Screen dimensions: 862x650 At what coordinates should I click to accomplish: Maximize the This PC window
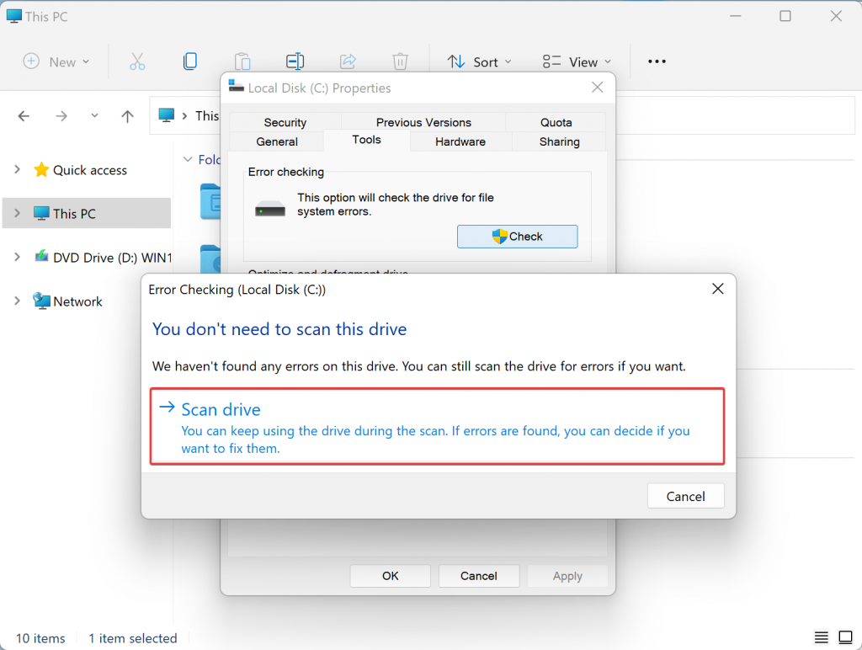(785, 16)
